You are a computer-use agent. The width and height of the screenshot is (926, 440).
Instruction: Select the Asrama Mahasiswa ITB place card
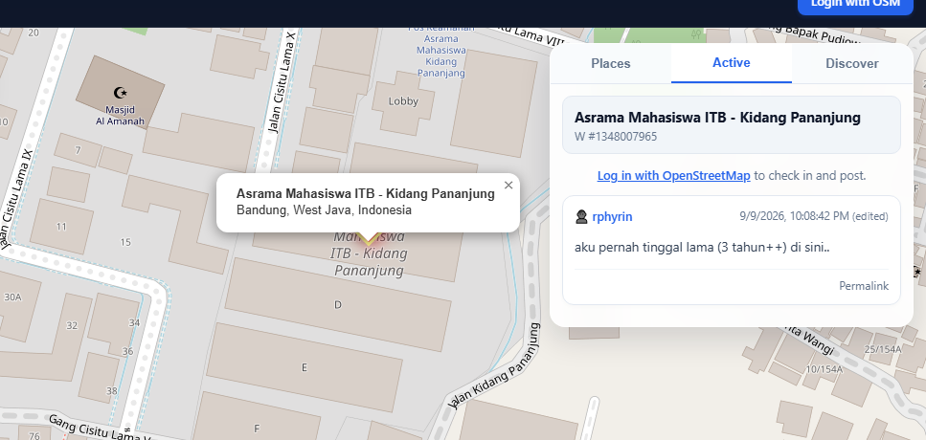point(731,125)
